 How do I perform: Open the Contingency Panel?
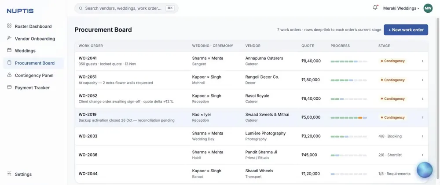(33, 76)
